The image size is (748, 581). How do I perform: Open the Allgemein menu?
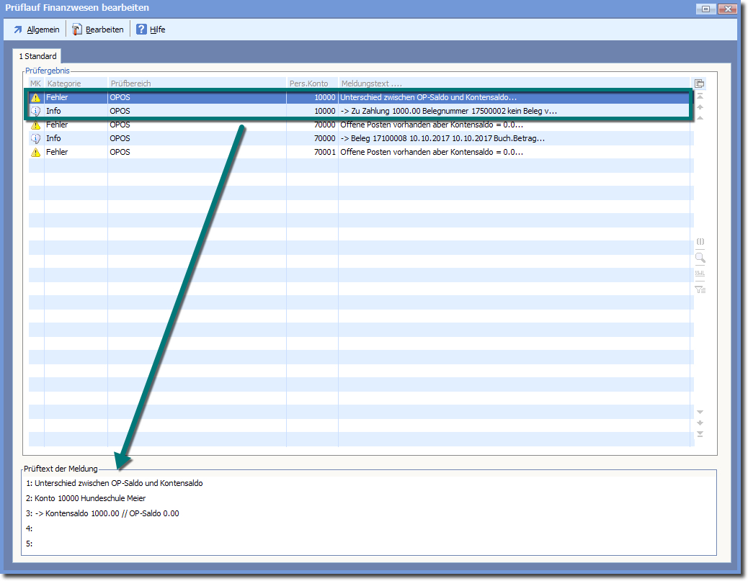36,30
